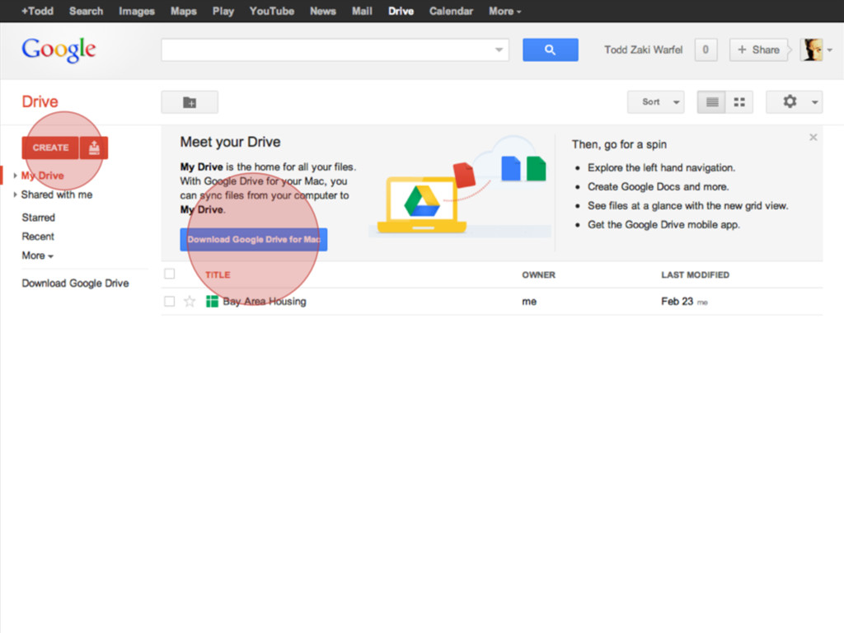This screenshot has width=844, height=633.
Task: Click the laptop with Drive logo illustration
Action: (x=422, y=204)
